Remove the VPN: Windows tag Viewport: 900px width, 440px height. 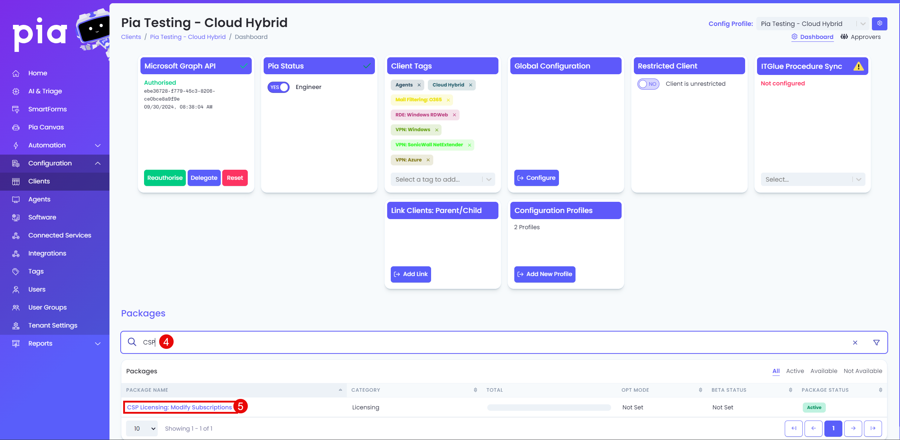point(436,130)
